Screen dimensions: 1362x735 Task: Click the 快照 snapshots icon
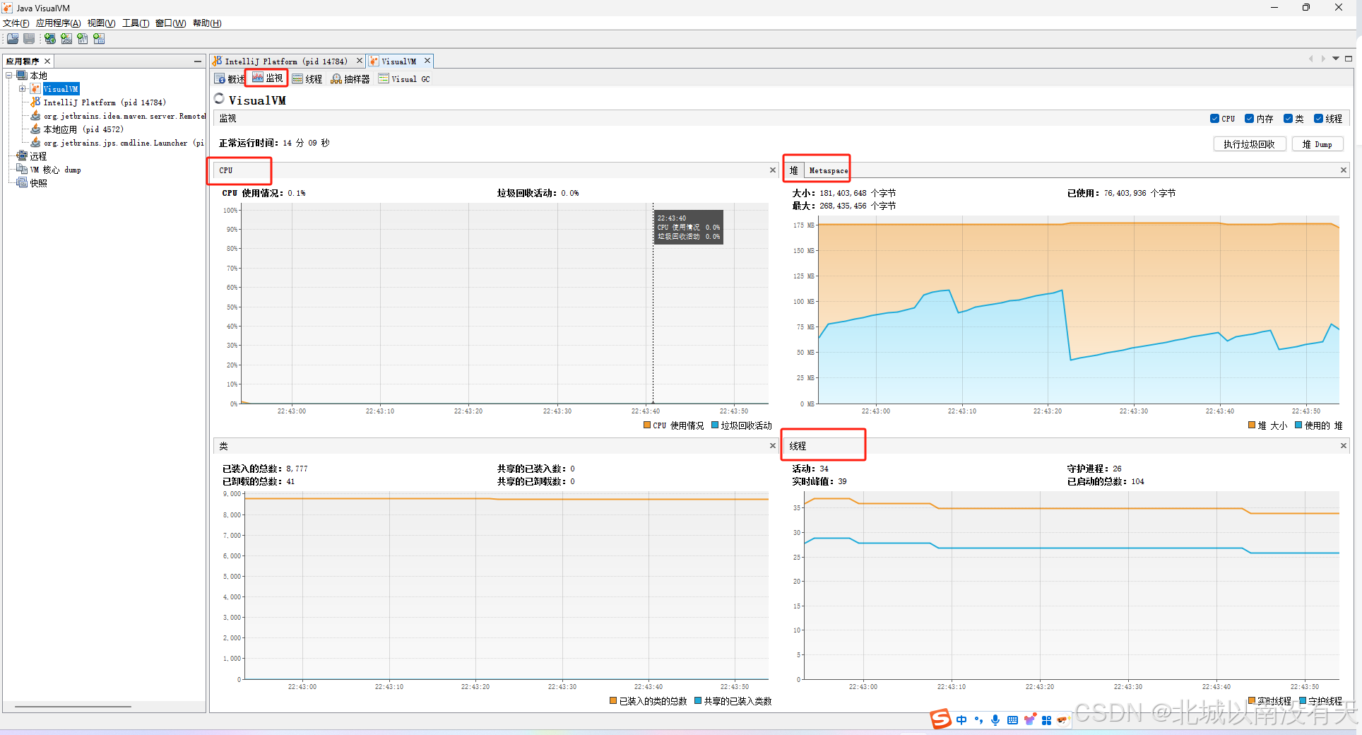(x=22, y=183)
